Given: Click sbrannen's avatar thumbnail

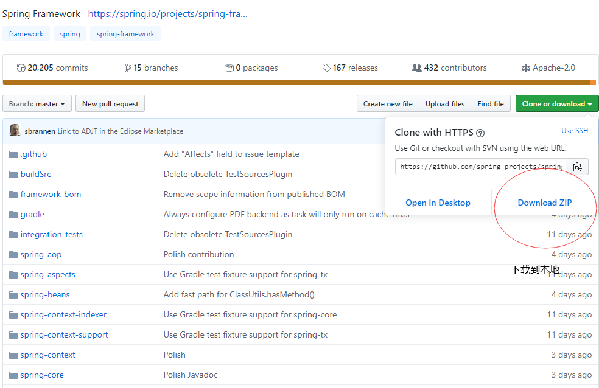Looking at the screenshot, I should 15,131.
